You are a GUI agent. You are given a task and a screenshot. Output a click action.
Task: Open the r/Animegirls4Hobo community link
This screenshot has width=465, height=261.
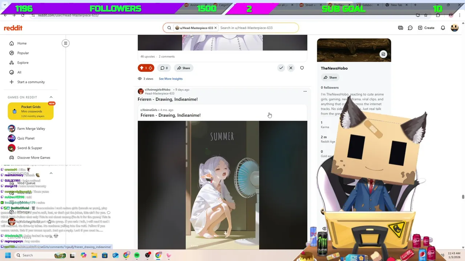(x=157, y=90)
